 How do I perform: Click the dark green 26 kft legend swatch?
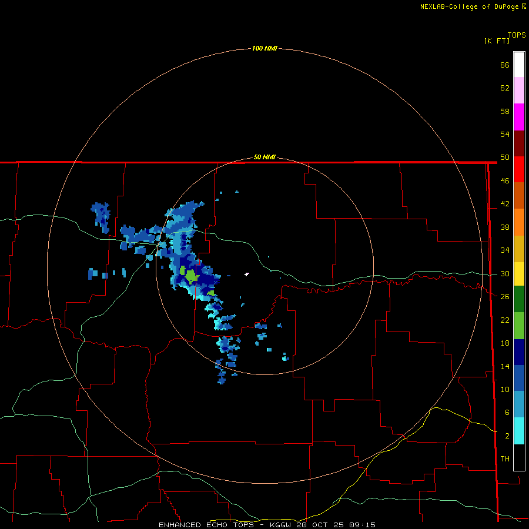coord(519,299)
